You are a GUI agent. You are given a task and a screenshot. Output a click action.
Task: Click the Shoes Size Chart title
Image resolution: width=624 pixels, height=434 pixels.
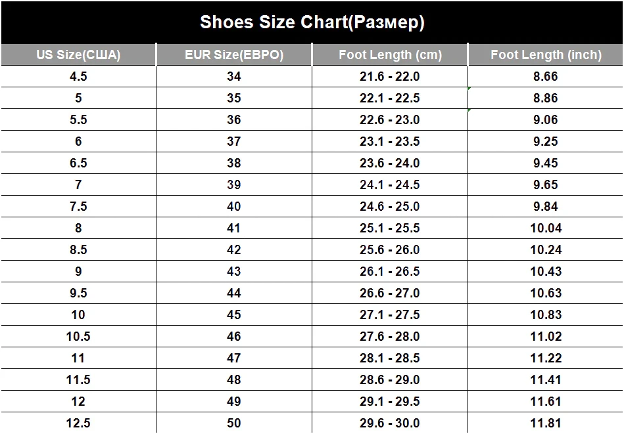point(312,22)
